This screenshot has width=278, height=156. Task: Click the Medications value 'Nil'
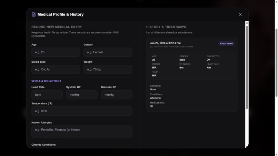(x=151, y=106)
